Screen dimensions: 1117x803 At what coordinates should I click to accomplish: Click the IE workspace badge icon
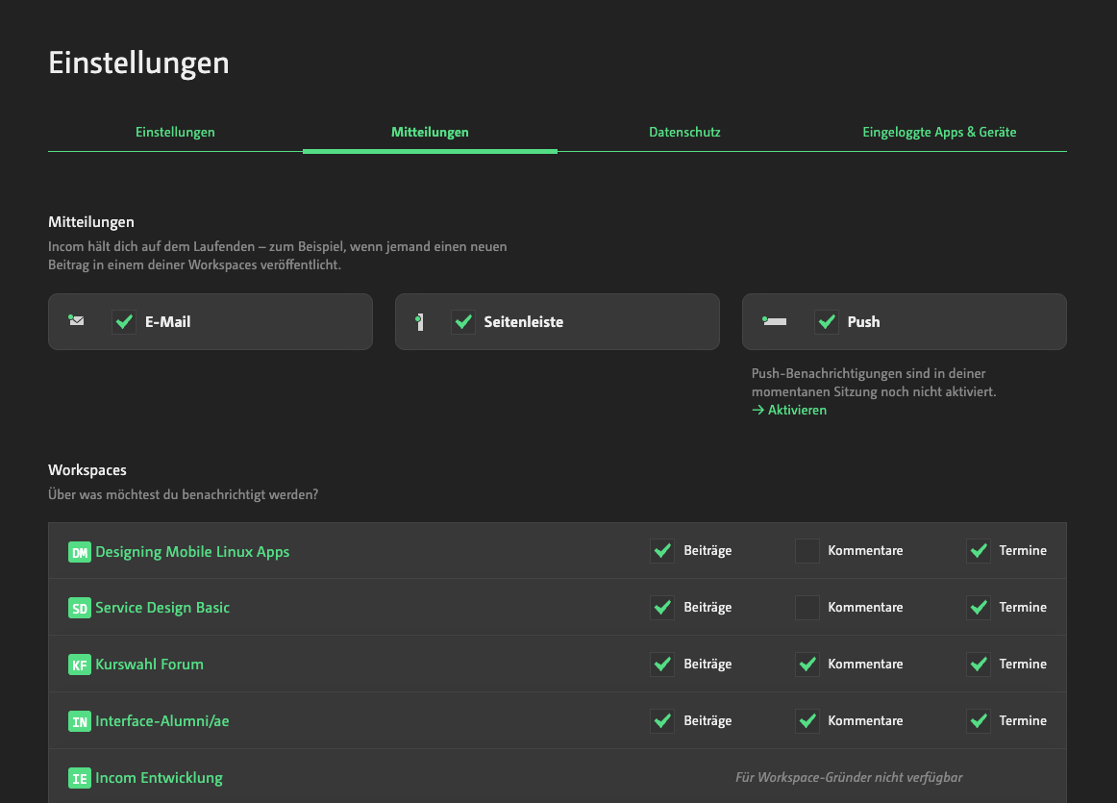pos(80,778)
